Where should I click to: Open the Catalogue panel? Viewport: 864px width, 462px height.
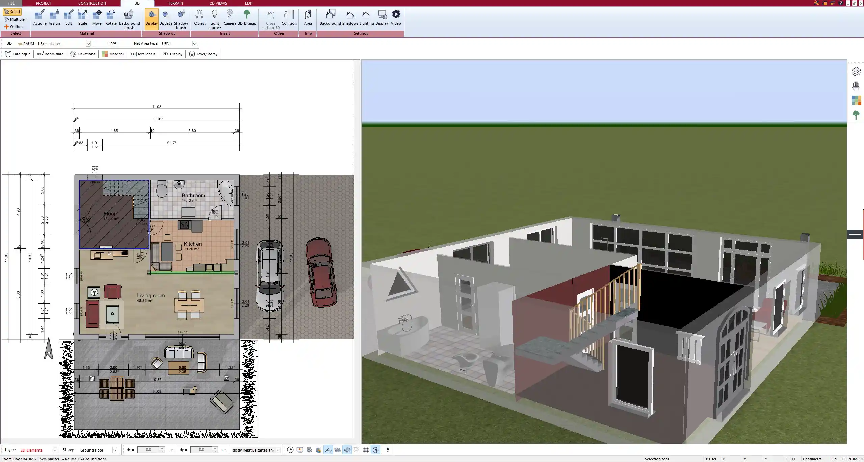point(18,54)
